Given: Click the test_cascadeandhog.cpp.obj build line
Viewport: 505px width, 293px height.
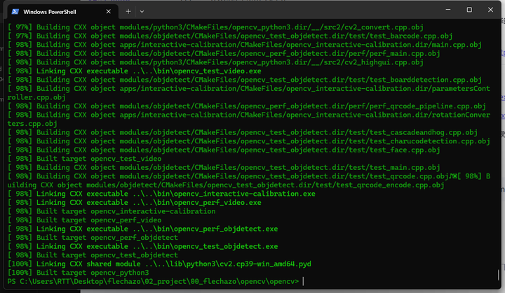Looking at the screenshot, I should tap(242, 132).
